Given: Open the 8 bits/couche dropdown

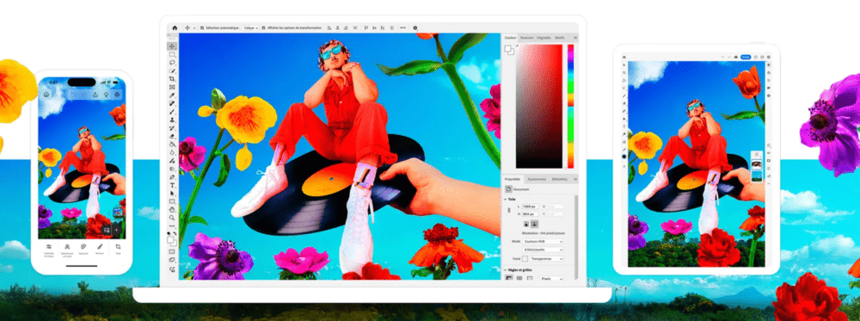Looking at the screenshot, I should tap(543, 250).
